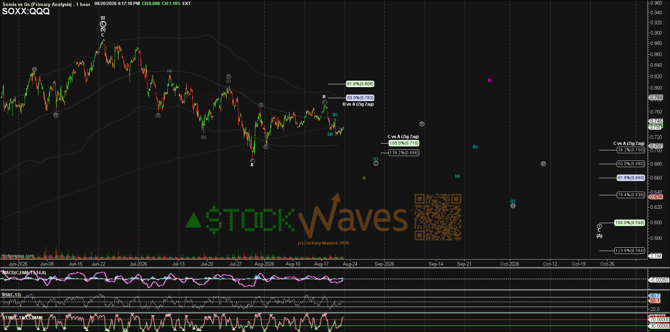
Task: Select the 50.0%(0.783) Fibonacci label
Action: [x=360, y=98]
